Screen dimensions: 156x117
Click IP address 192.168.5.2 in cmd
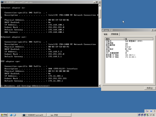[x=55, y=51]
